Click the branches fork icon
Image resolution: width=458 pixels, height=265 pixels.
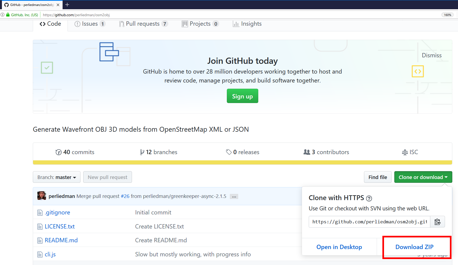click(142, 152)
